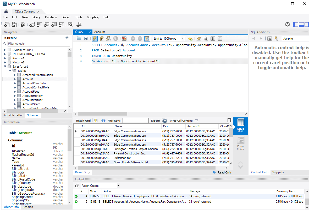Open the Scripting menu

click(x=93, y=17)
